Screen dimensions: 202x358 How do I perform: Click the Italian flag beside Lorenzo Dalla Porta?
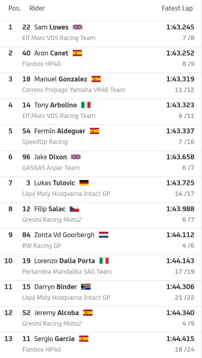pos(104,261)
